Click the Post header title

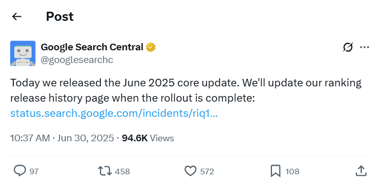pyautogui.click(x=60, y=17)
